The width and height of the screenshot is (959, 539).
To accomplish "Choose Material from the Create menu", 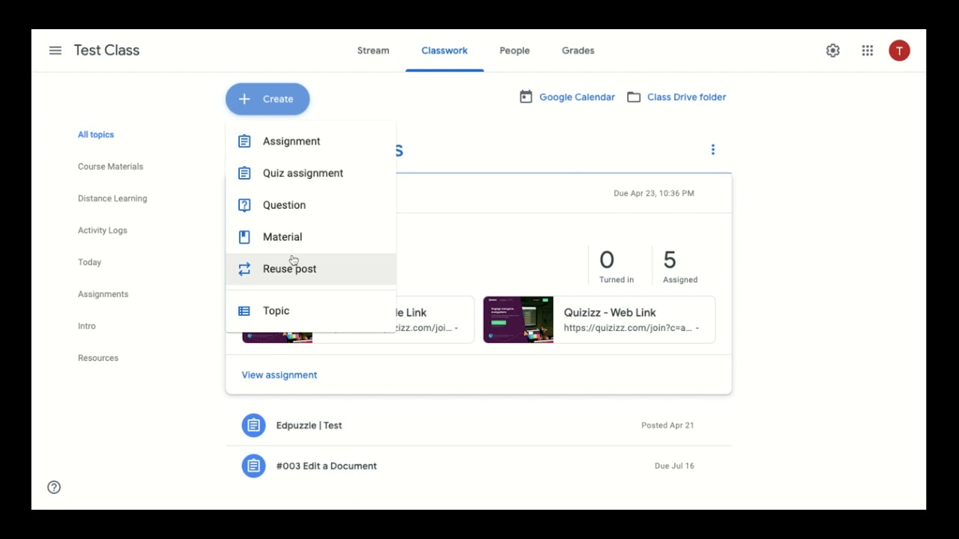I will pos(311,237).
